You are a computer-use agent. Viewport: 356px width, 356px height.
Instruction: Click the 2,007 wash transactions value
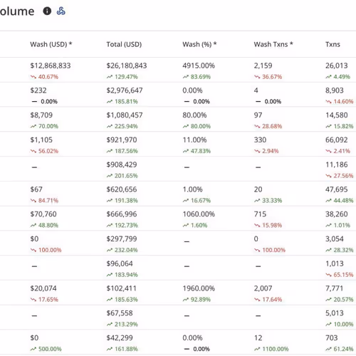tap(263, 288)
